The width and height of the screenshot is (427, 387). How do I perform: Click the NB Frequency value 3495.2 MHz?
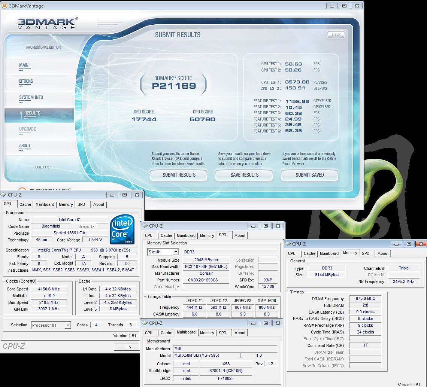[x=403, y=281]
